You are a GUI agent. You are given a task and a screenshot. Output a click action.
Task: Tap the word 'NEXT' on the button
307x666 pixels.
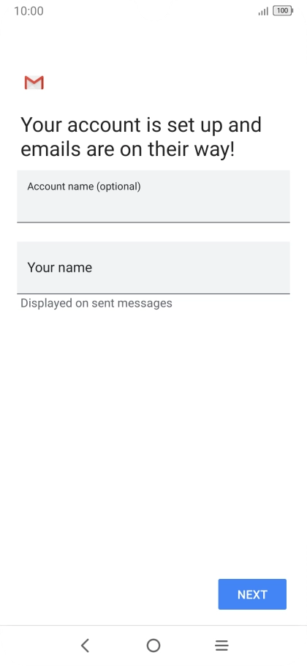pyautogui.click(x=252, y=594)
